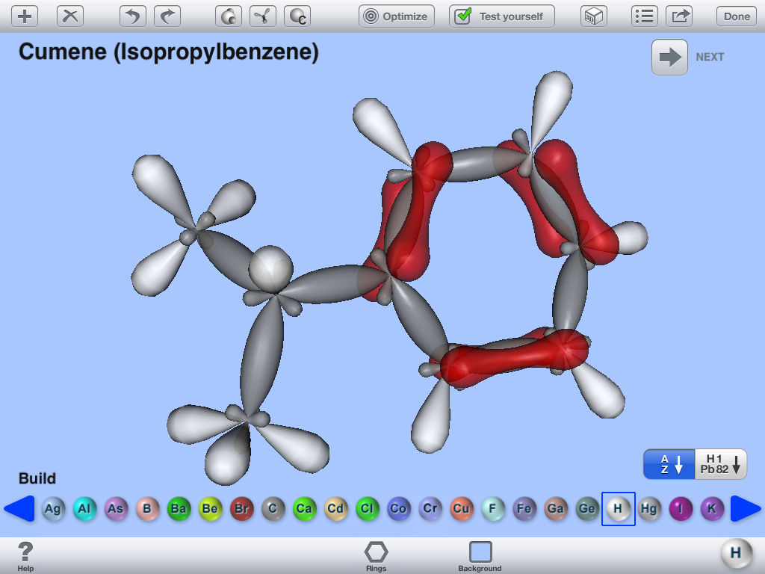Pick the Ca calcium element

pos(304,508)
